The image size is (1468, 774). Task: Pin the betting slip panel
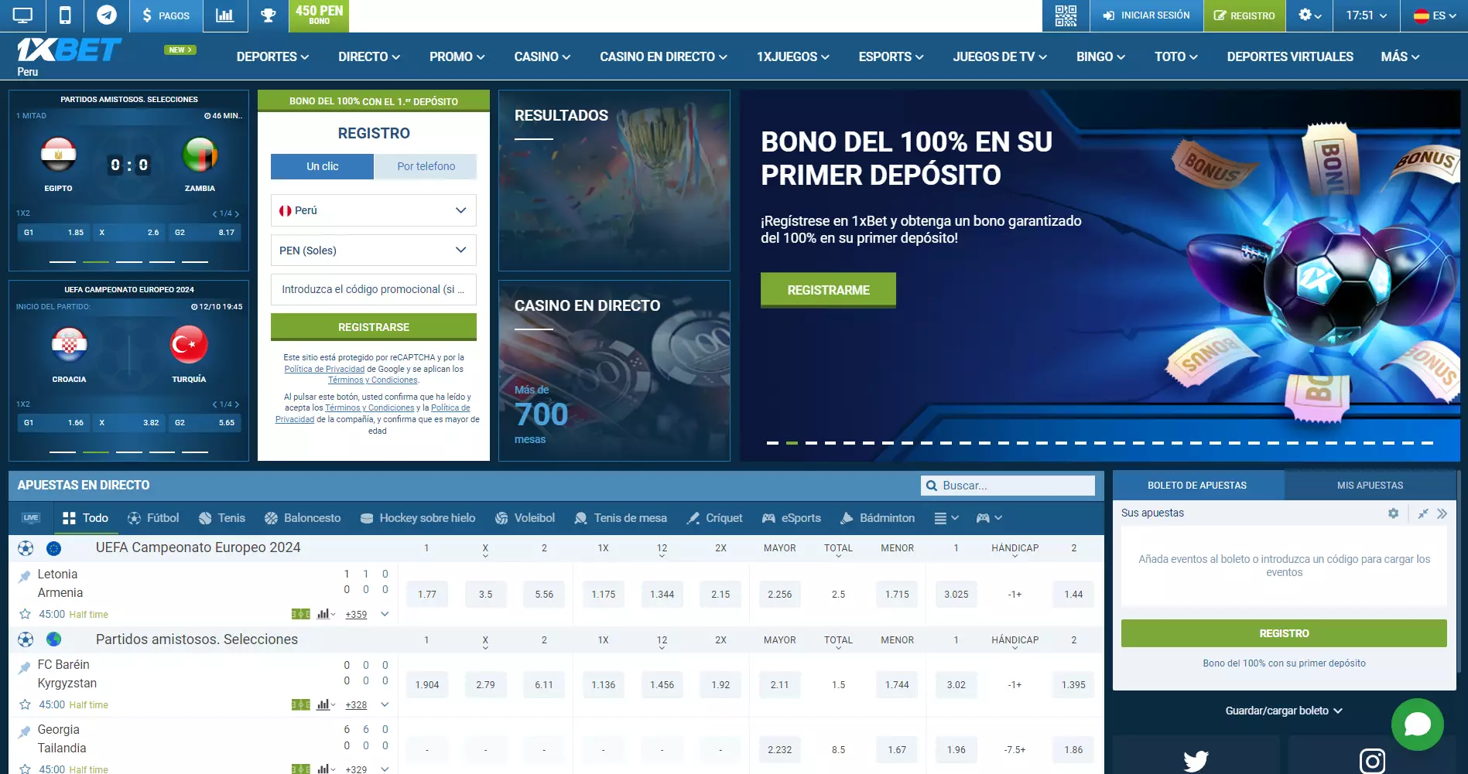1423,513
